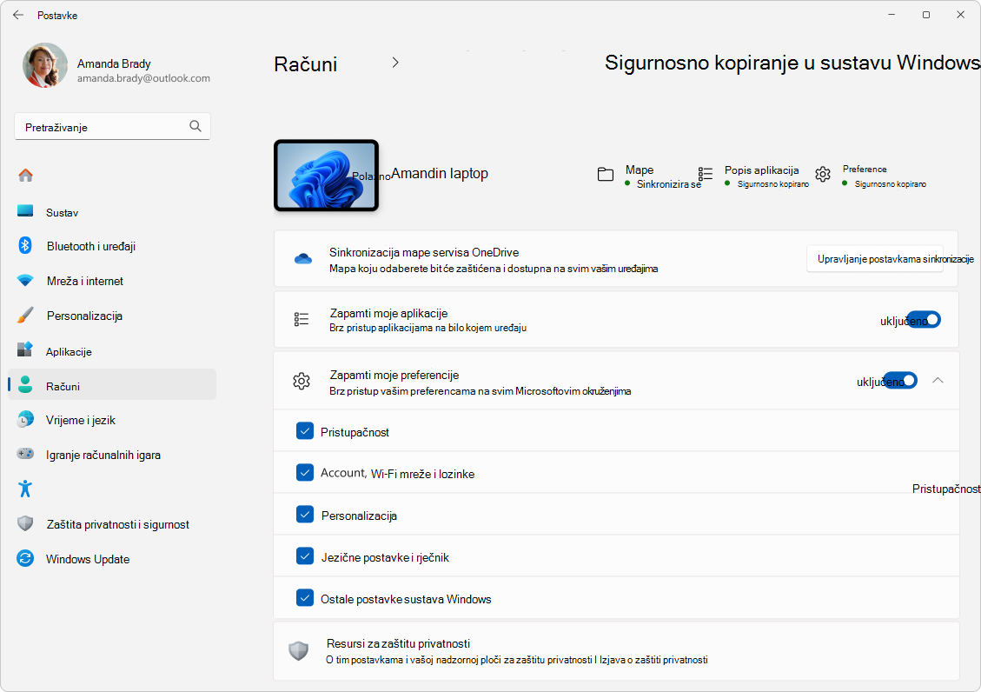The image size is (981, 692).
Task: Open Igranje računalnih igara settings
Action: [112, 455]
